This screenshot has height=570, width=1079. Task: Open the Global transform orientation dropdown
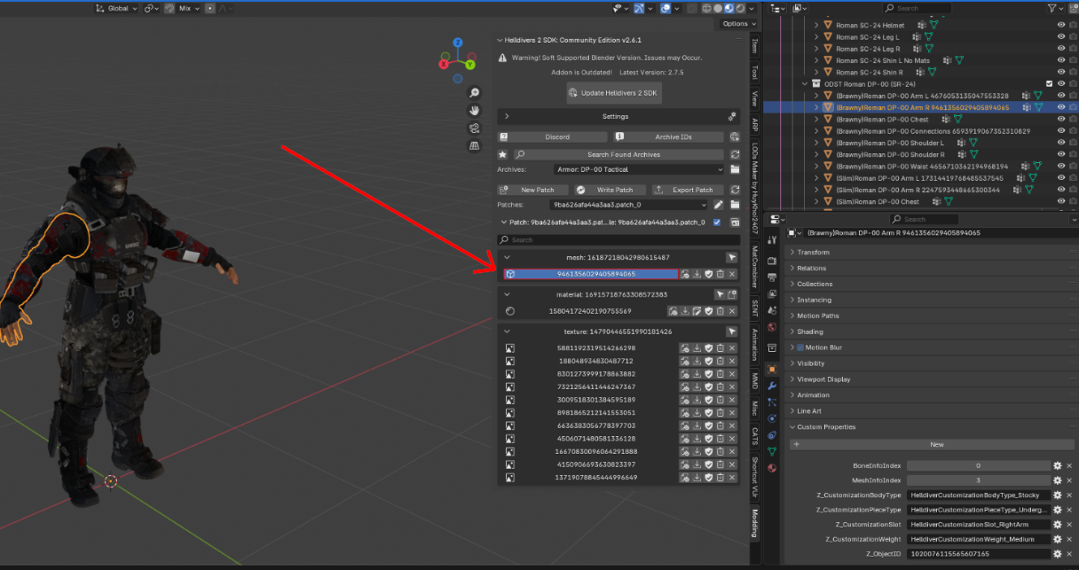coord(117,8)
